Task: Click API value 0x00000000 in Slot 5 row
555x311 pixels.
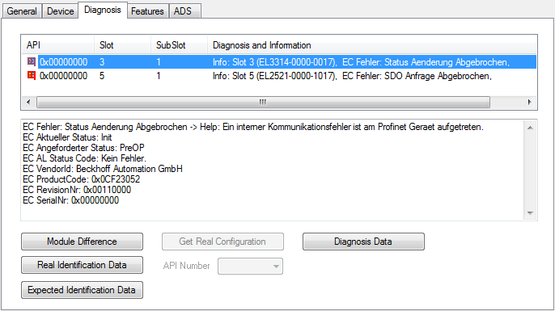Action: 63,76
